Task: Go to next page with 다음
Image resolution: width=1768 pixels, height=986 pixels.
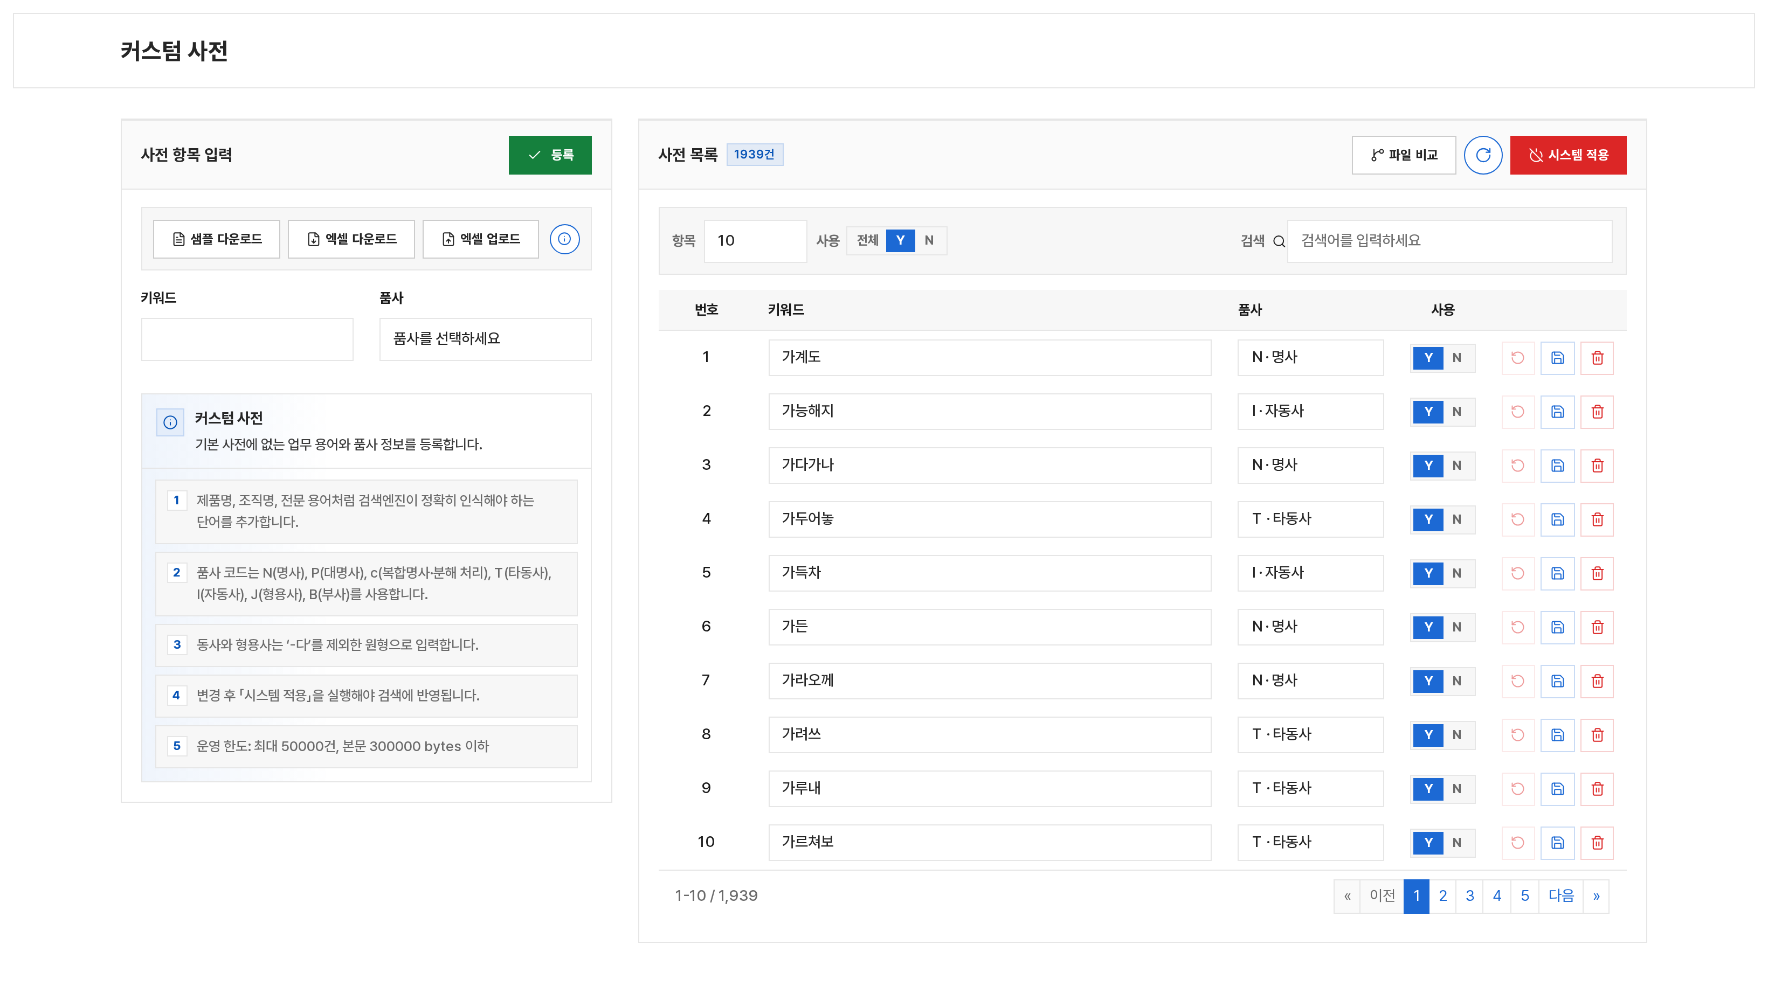Action: point(1560,896)
